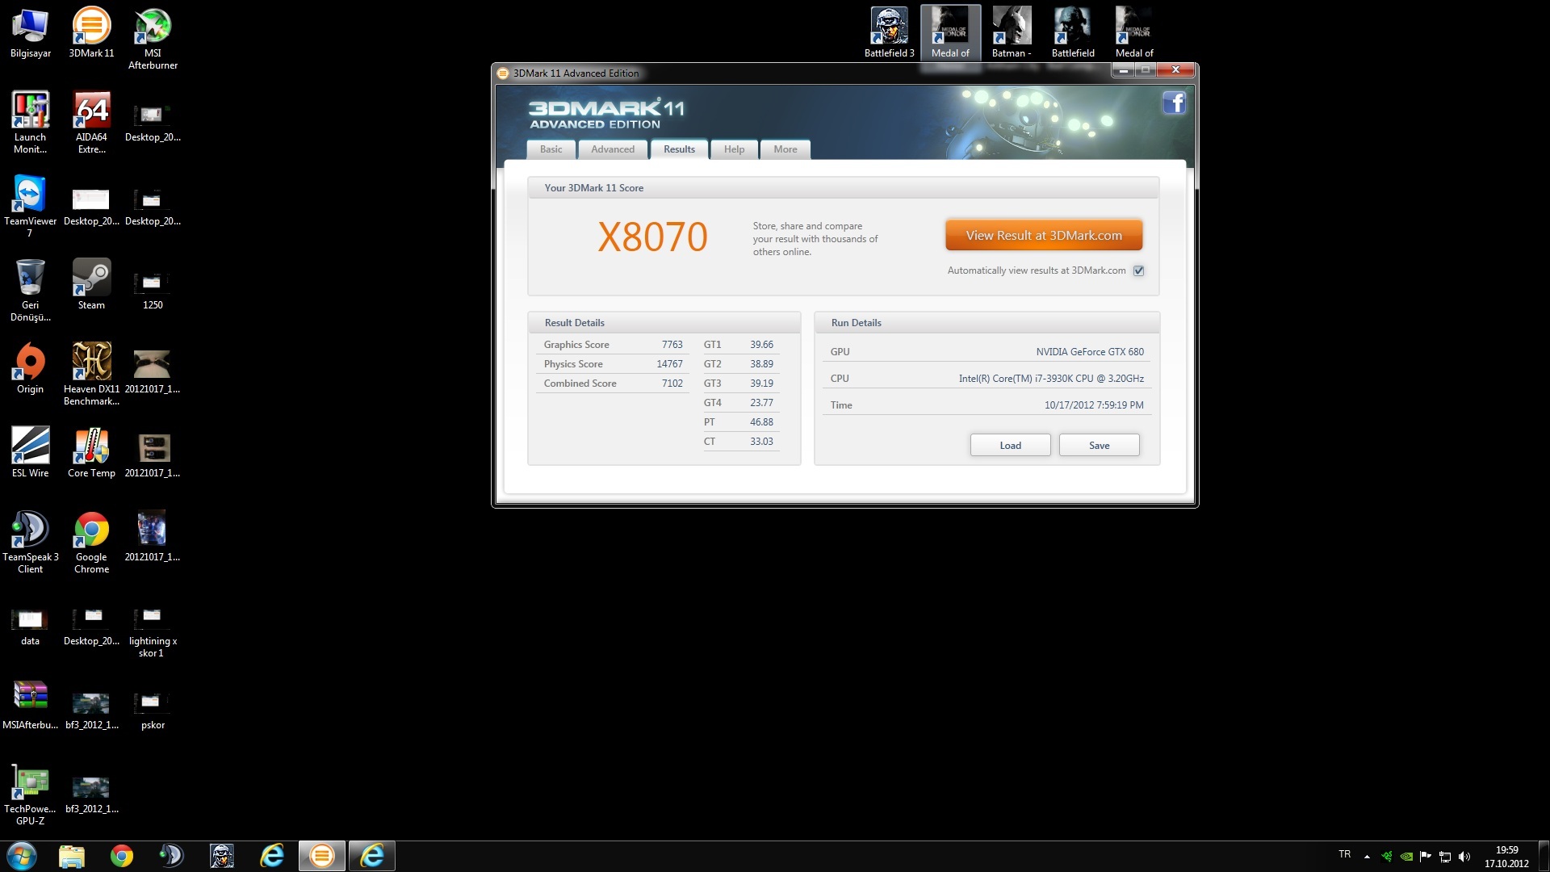Switch to the Basic tab

pos(551,149)
